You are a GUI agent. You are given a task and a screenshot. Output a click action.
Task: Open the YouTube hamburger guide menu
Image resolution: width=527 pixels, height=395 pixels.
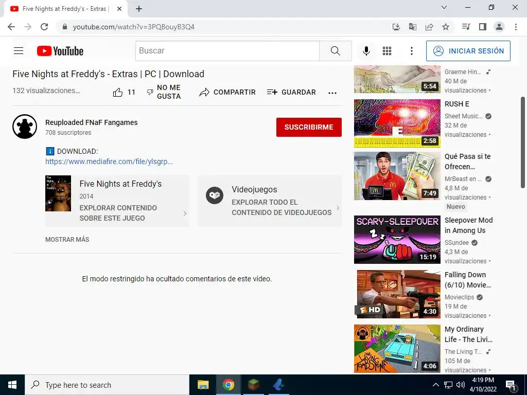coord(19,51)
